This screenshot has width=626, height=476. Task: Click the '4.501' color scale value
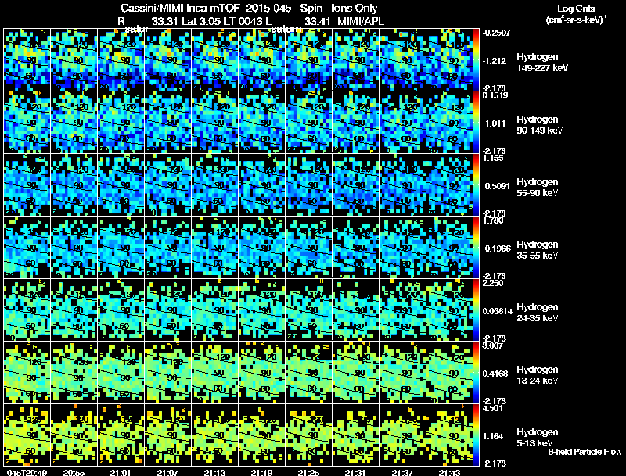[493, 408]
